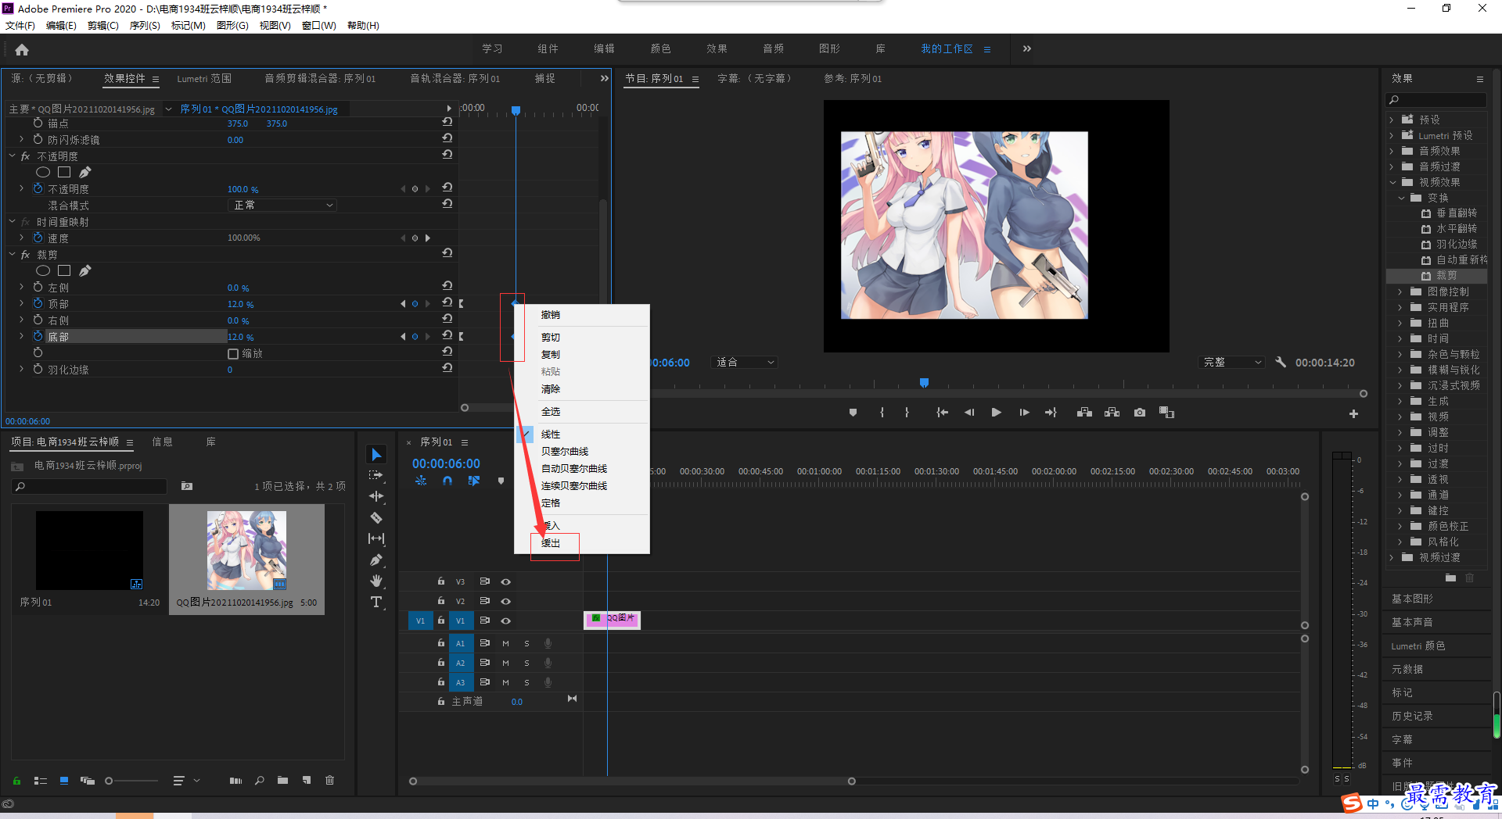
Task: Select the QQ图片 image thumbnail in project
Action: pos(246,550)
